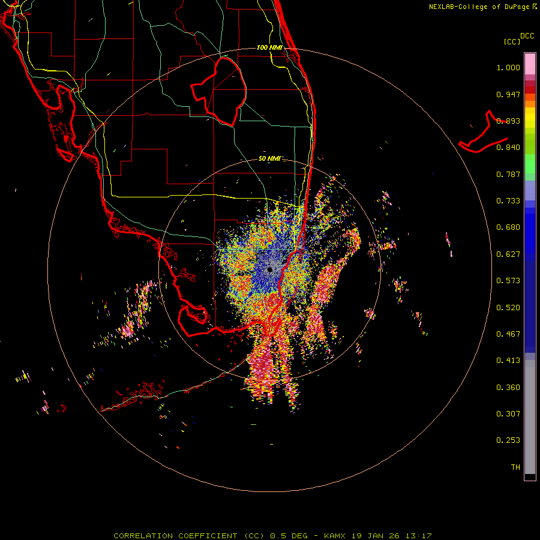Click the 0.733 color scale value
This screenshot has width=540, height=540.
point(508,201)
